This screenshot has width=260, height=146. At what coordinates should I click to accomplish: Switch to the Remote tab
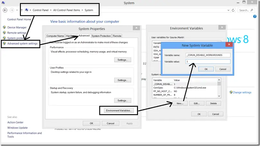click(117, 36)
